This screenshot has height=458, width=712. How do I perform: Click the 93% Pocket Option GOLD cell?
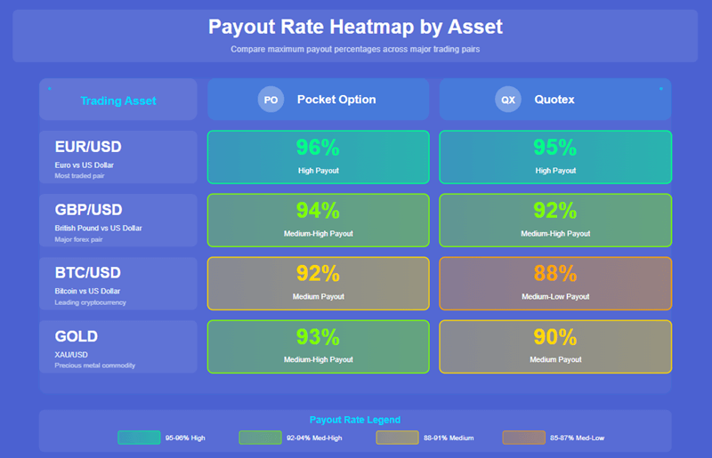319,347
